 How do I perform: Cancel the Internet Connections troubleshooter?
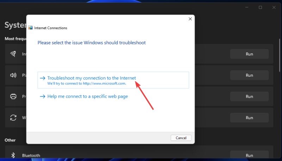(181, 138)
